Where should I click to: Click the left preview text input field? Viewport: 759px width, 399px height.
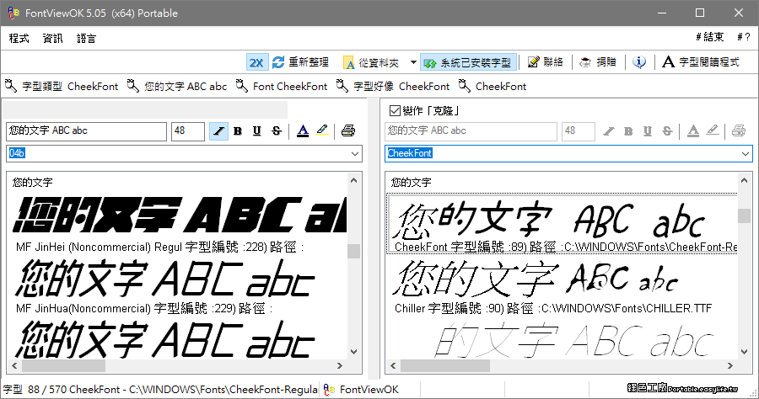click(86, 131)
